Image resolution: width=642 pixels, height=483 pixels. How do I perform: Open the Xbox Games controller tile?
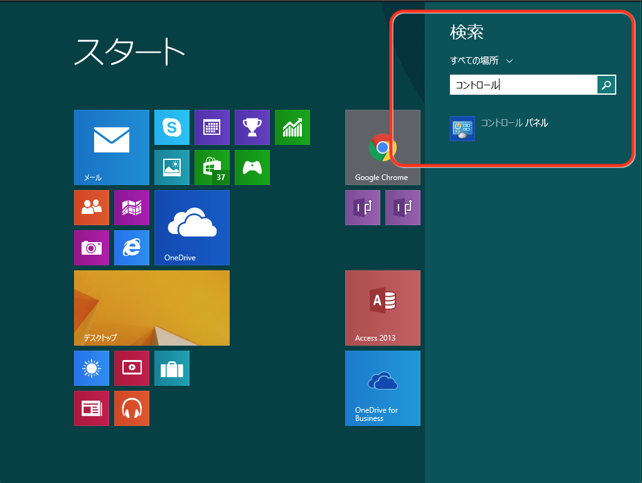(x=252, y=167)
